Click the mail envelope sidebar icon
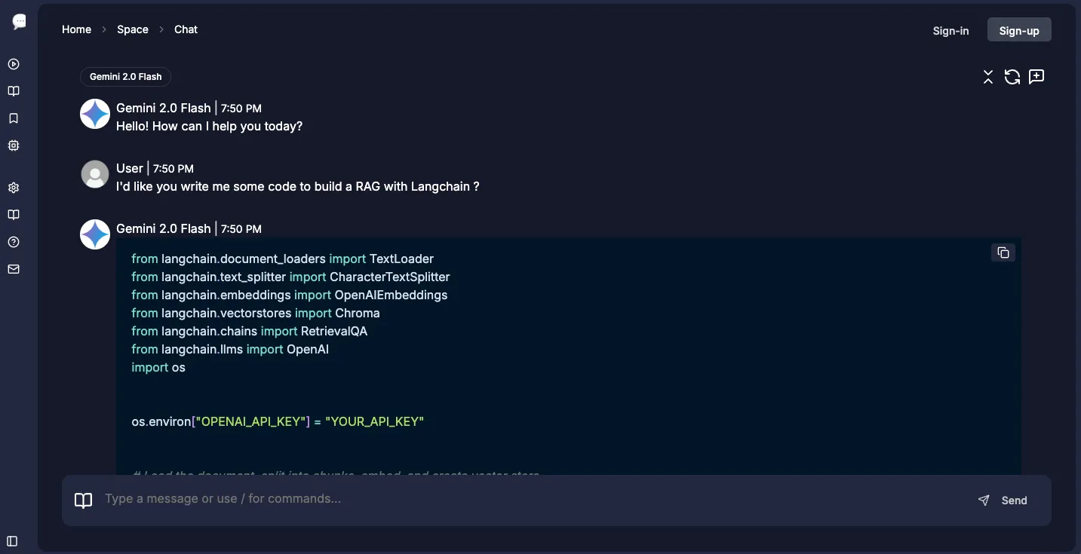This screenshot has width=1081, height=554. [14, 269]
